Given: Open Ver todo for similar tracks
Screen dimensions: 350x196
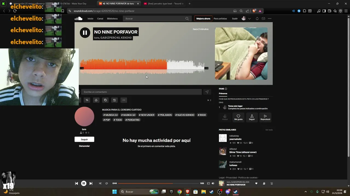Looking at the screenshot, I should tap(269, 130).
